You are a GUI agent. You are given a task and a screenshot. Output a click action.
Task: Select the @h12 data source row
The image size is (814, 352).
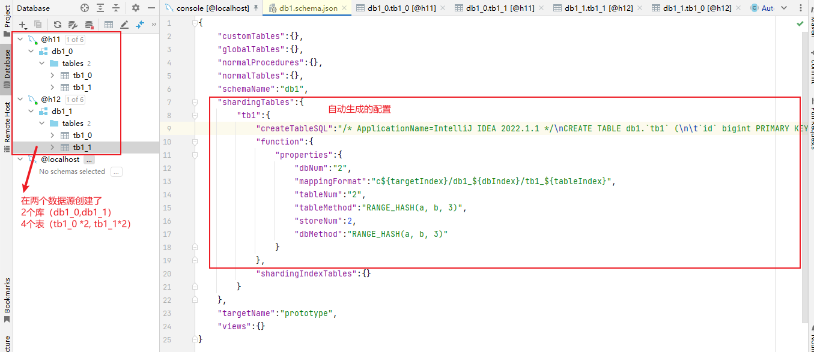85,99
